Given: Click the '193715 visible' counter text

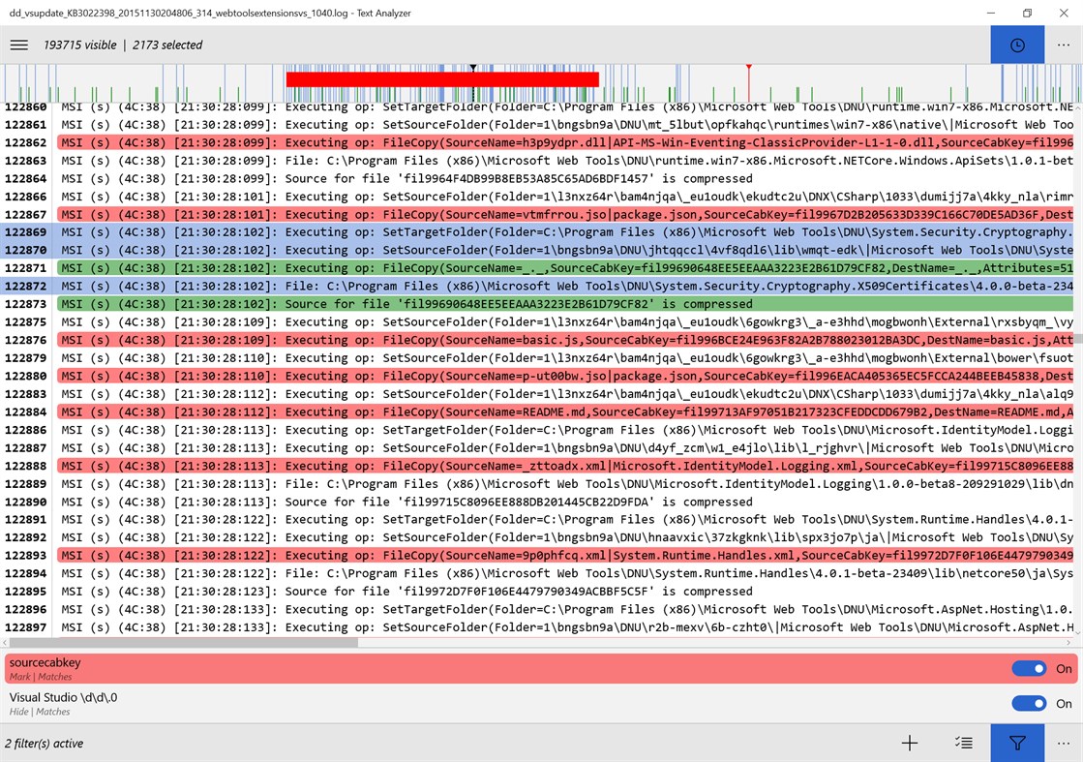Looking at the screenshot, I should click(x=80, y=45).
